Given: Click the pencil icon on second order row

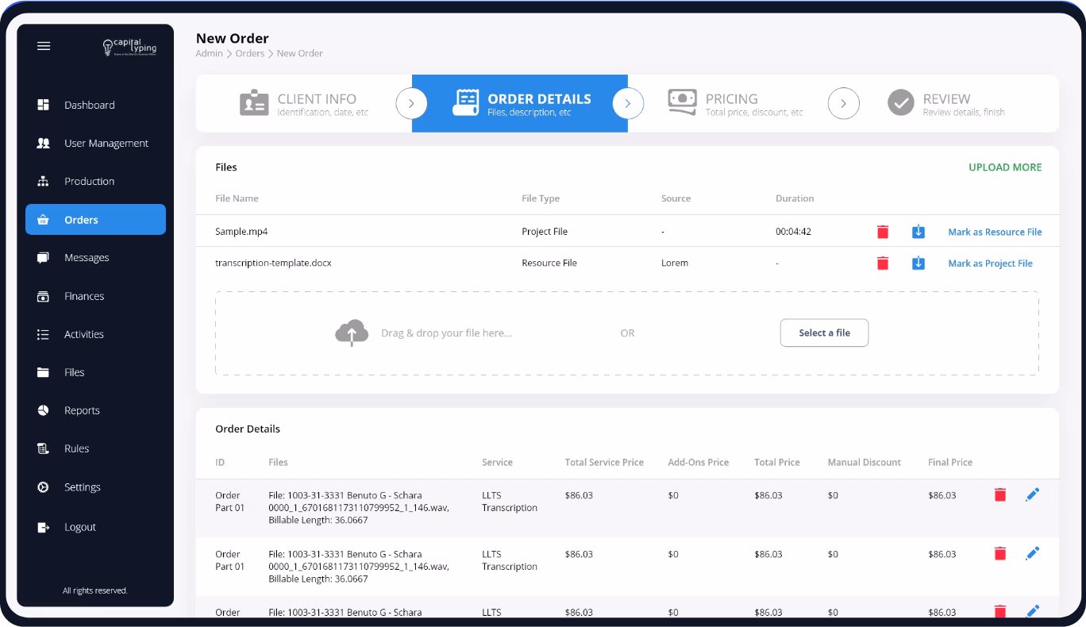Looking at the screenshot, I should click(1032, 553).
